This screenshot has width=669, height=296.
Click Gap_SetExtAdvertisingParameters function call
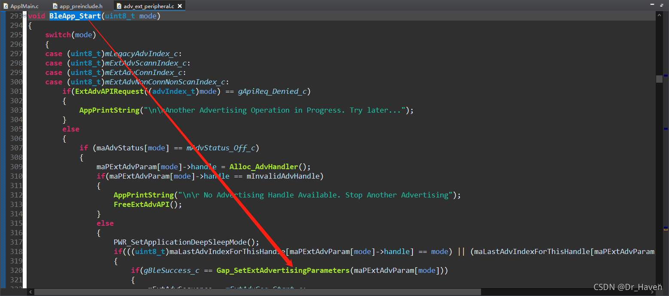(x=283, y=270)
